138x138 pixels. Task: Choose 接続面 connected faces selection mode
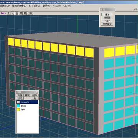[x=107, y=18]
